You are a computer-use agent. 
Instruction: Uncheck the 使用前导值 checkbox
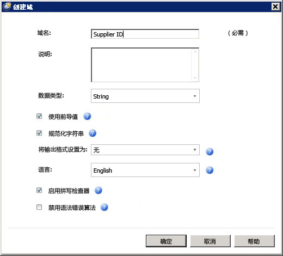39,116
